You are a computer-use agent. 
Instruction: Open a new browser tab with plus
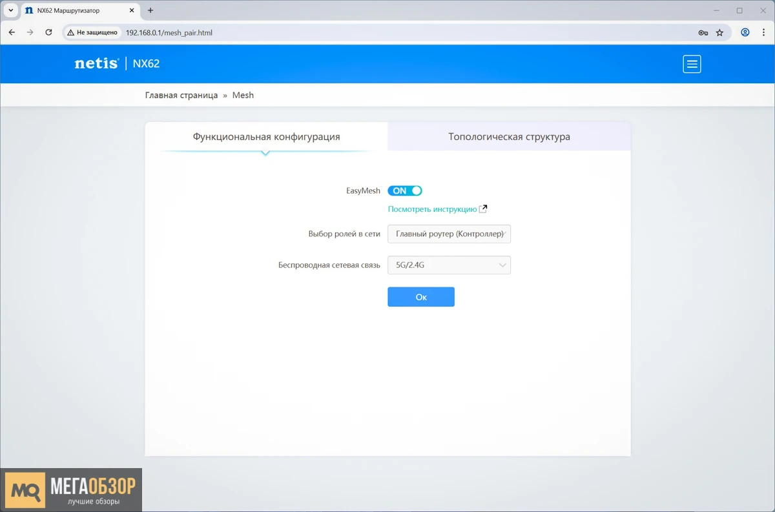point(150,10)
